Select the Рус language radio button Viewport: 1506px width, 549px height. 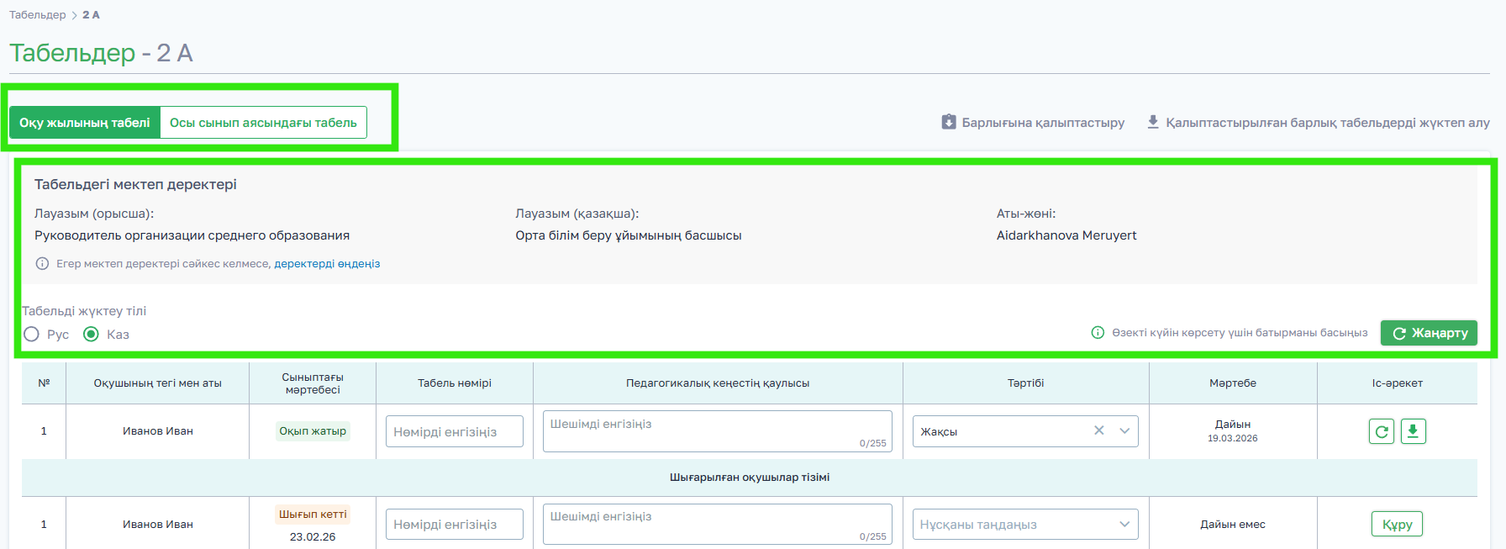[x=32, y=335]
